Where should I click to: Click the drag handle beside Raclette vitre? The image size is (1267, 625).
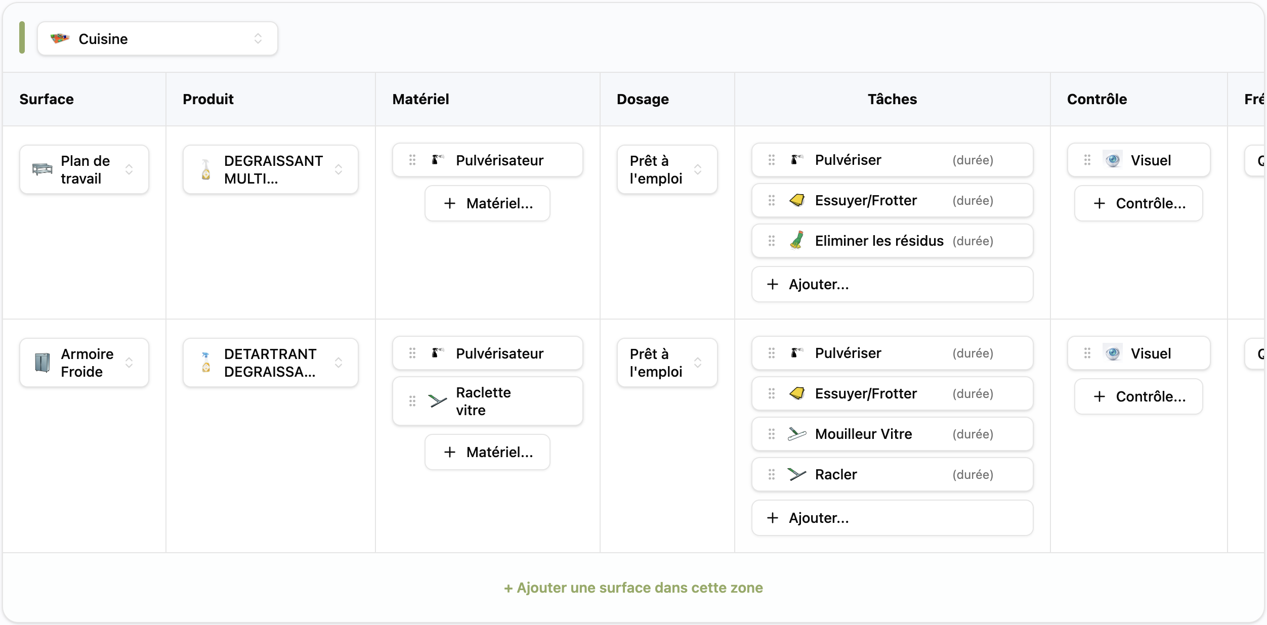pyautogui.click(x=412, y=401)
